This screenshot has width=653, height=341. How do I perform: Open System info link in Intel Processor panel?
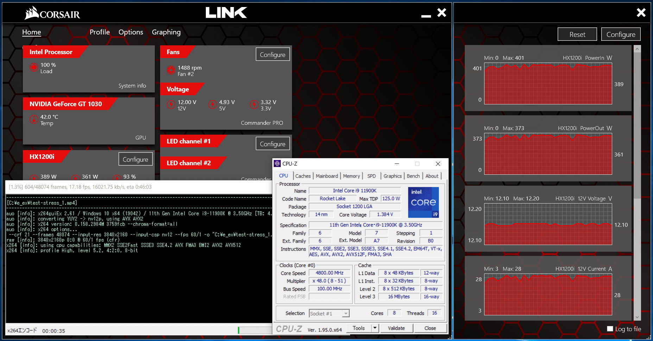132,85
